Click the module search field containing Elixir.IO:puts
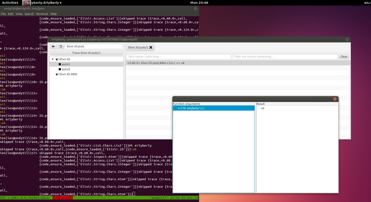 (94, 47)
